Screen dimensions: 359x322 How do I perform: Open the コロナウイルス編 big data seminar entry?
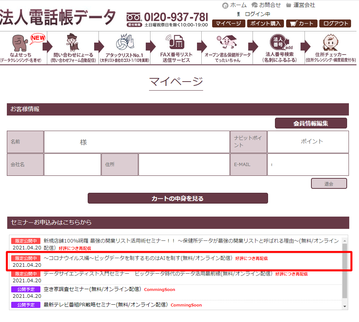(x=139, y=258)
